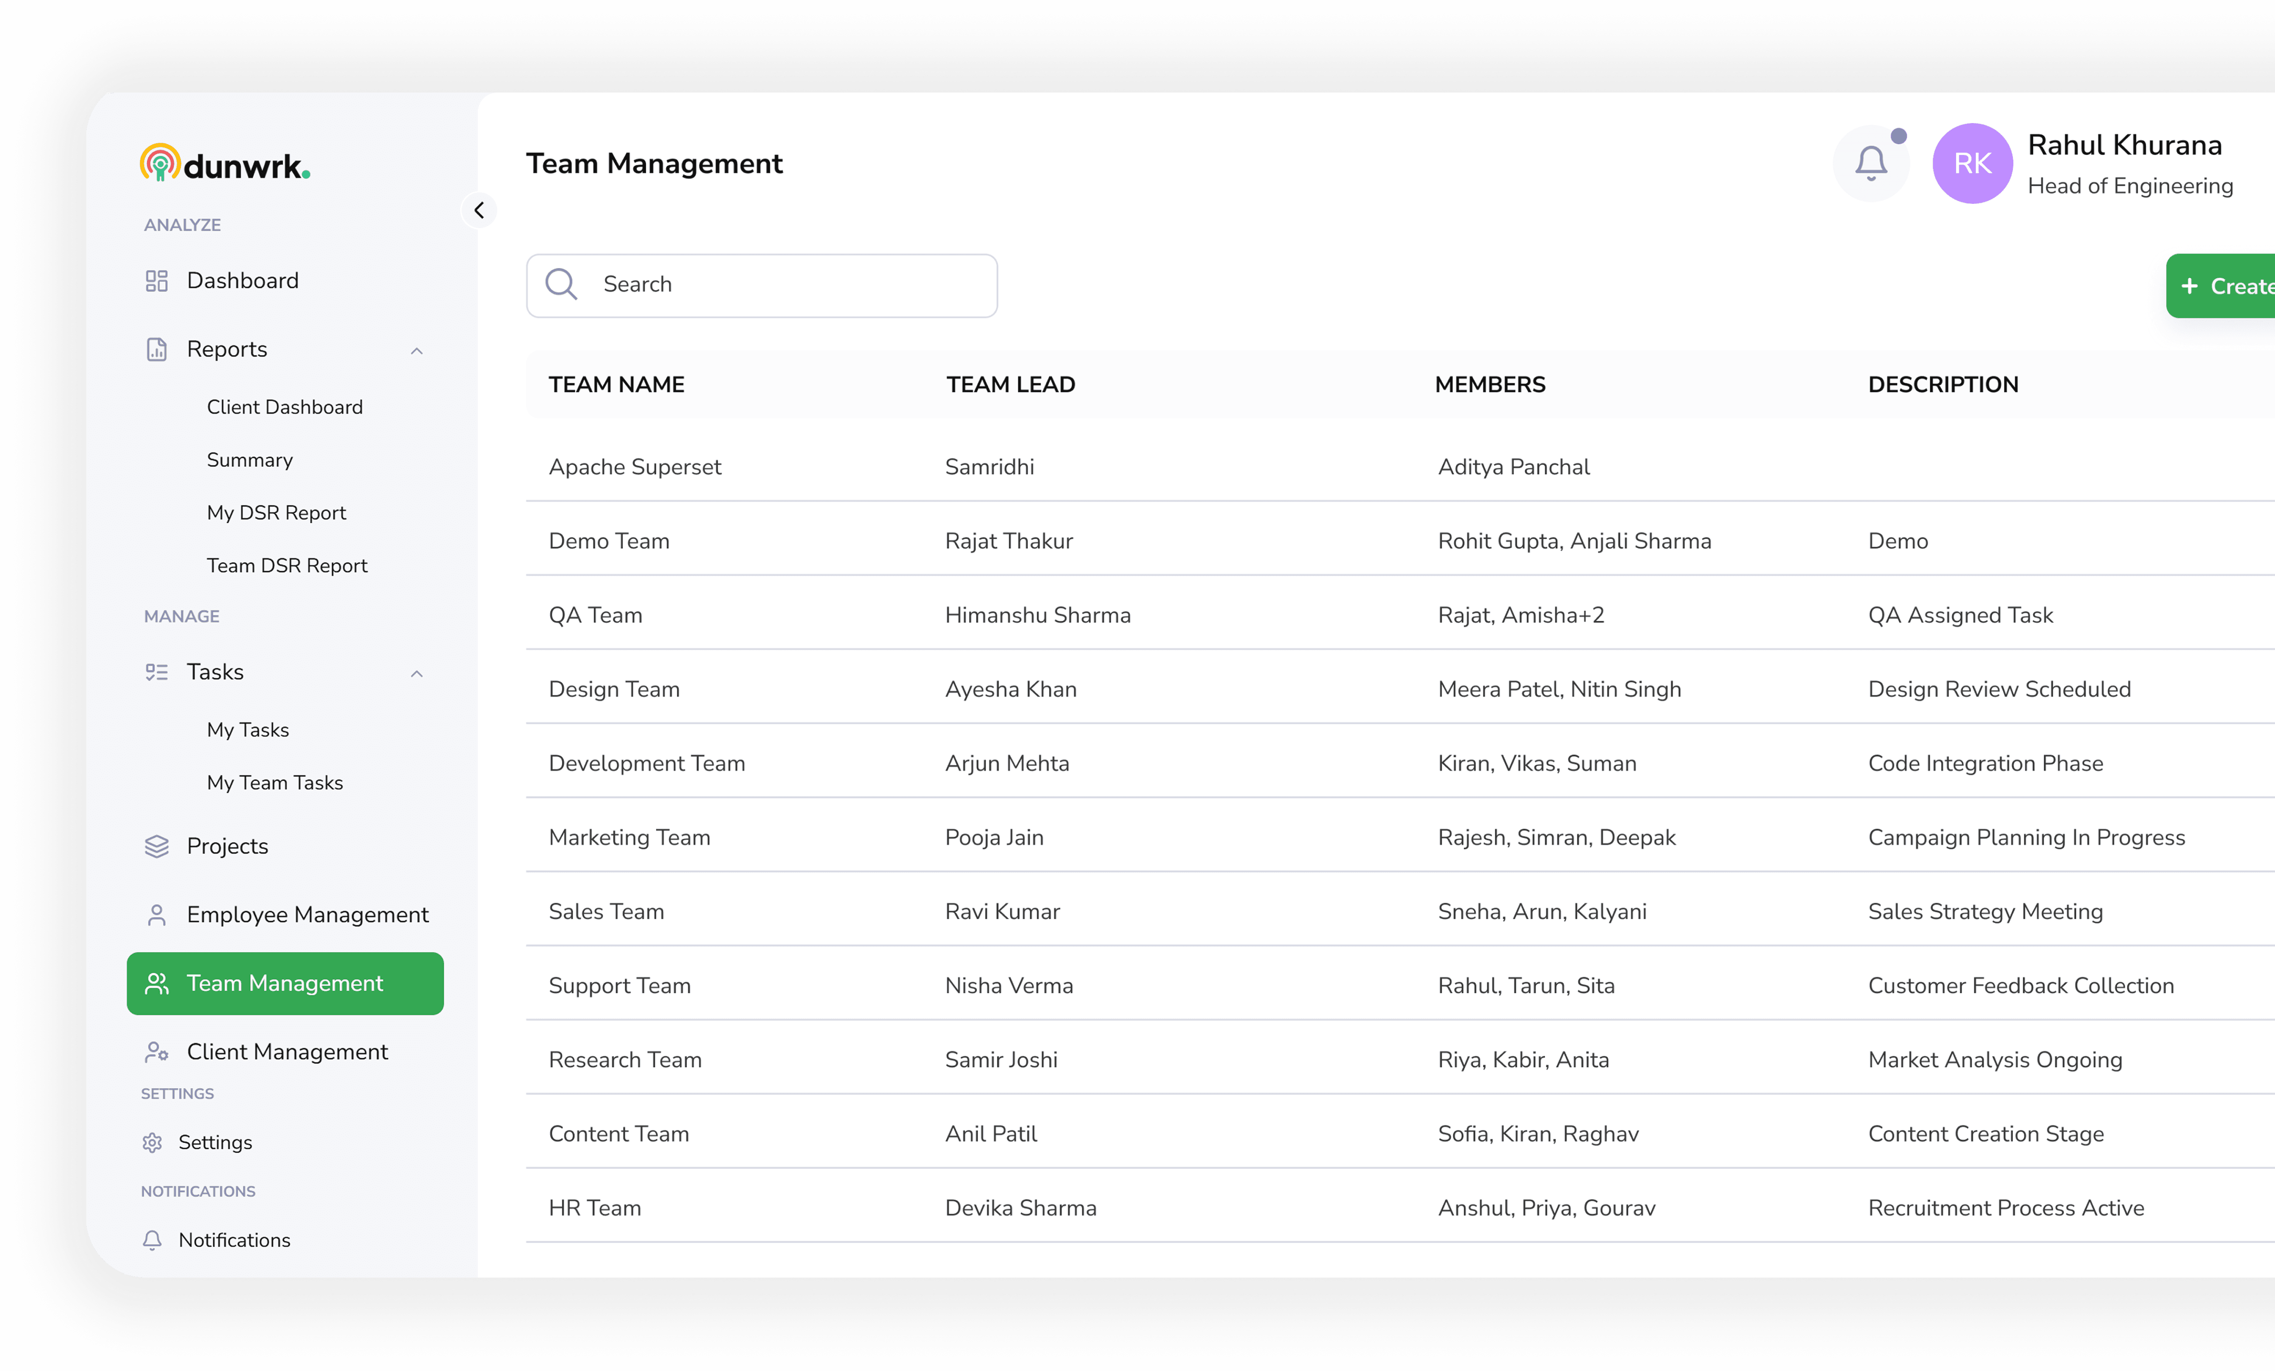Image resolution: width=2275 pixels, height=1371 pixels.
Task: Click the Projects layers icon
Action: pos(156,846)
